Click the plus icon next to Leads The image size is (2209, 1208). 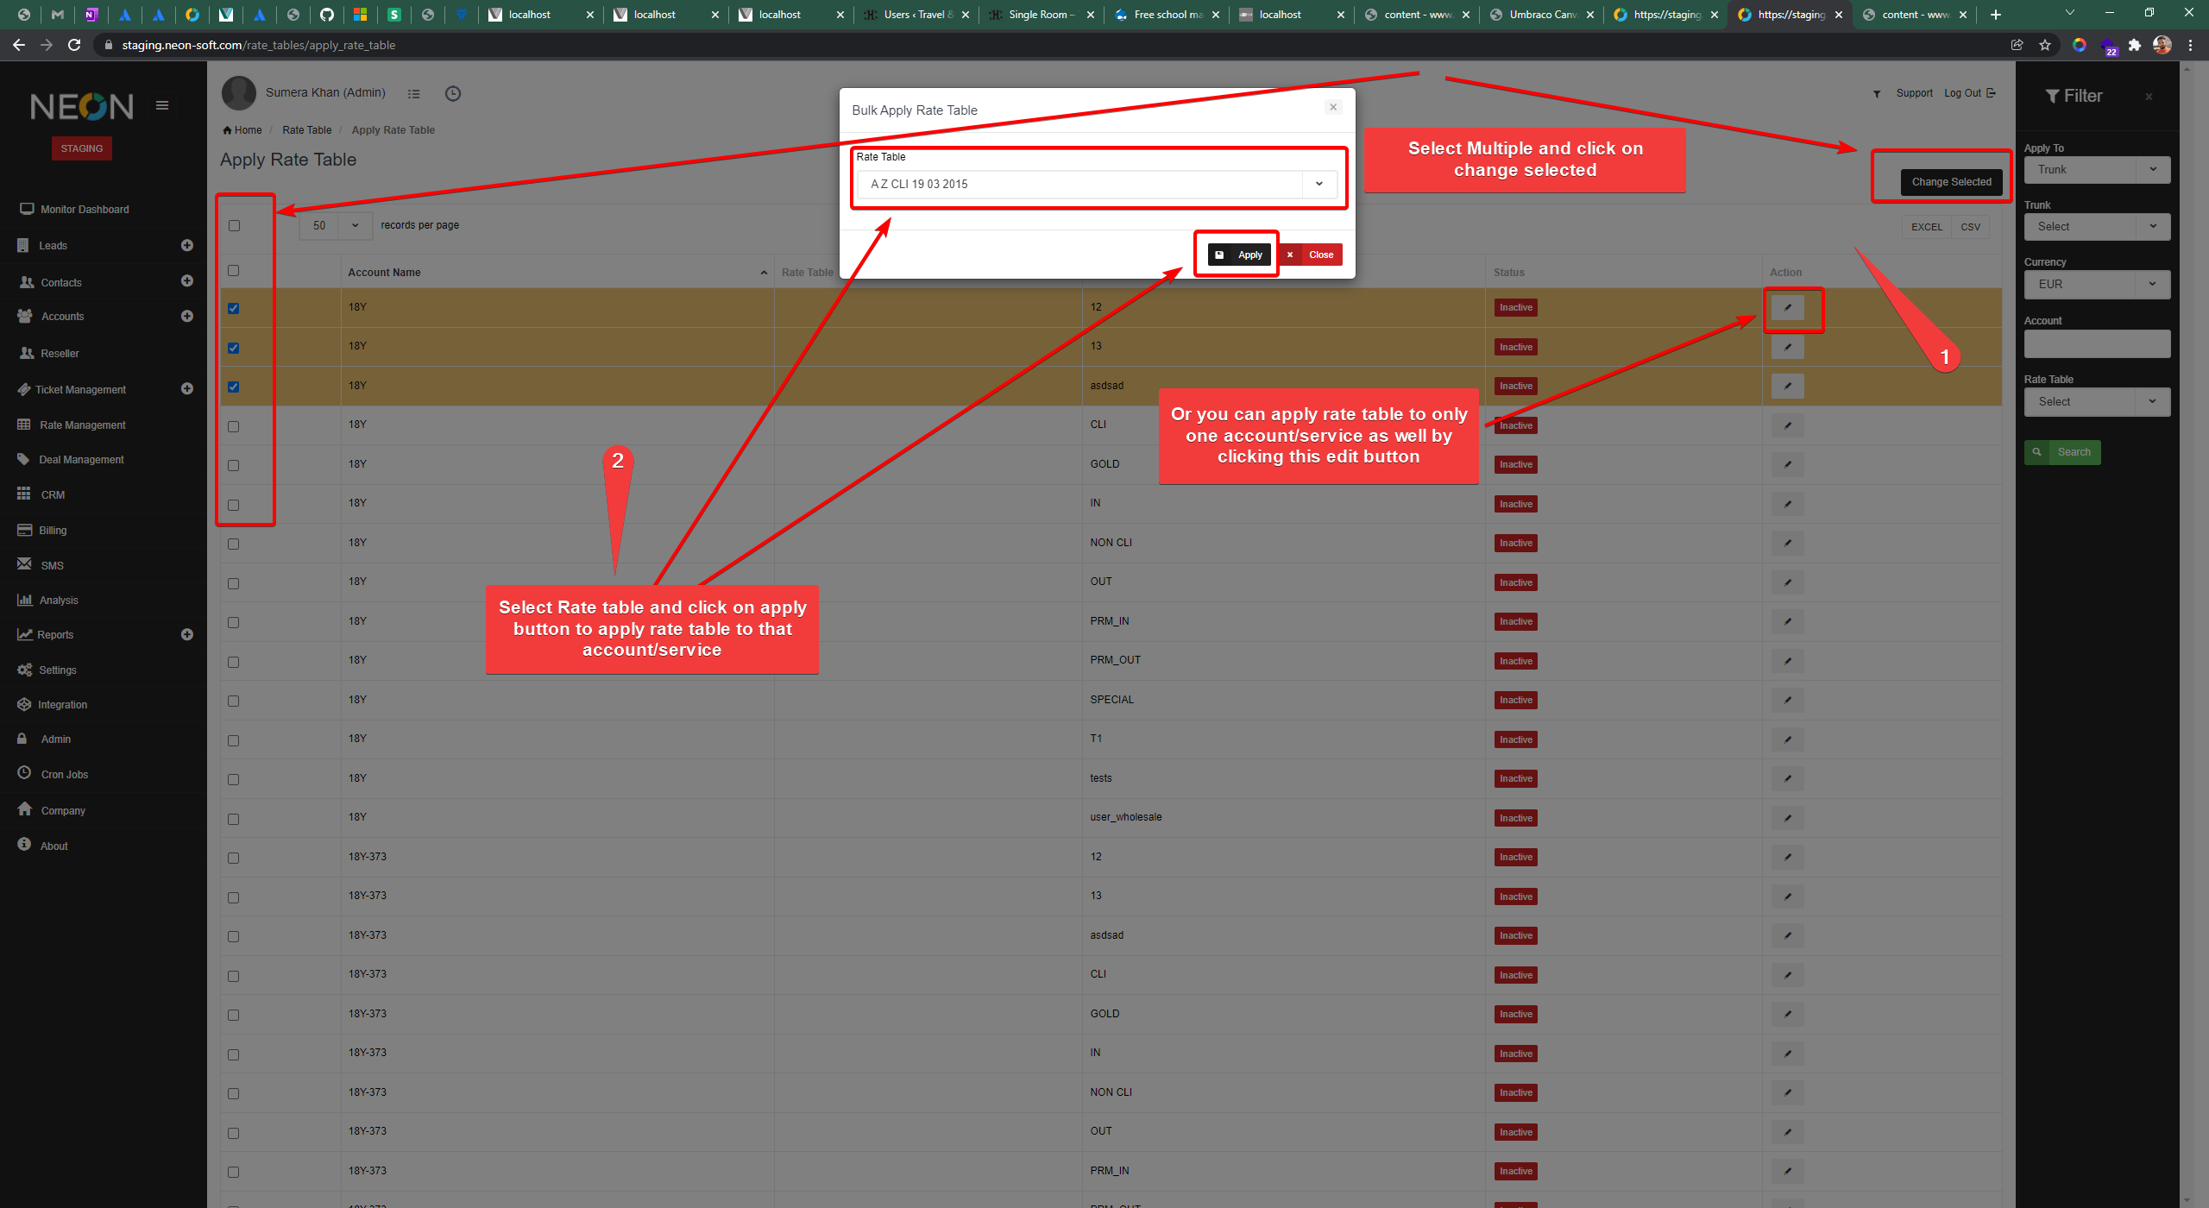point(187,245)
